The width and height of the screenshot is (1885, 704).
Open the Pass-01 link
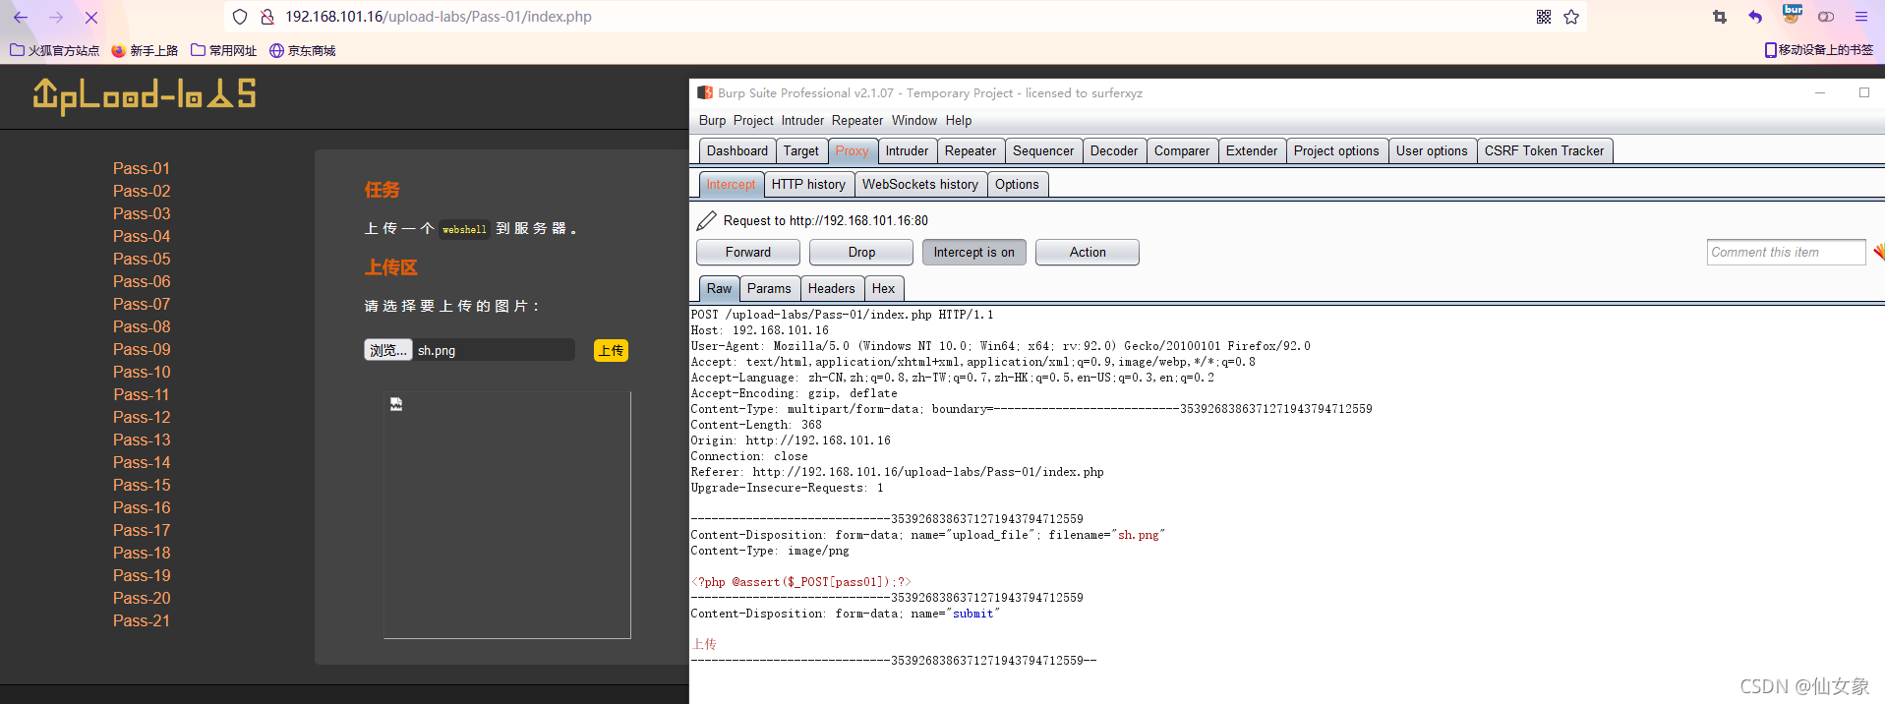click(x=142, y=168)
